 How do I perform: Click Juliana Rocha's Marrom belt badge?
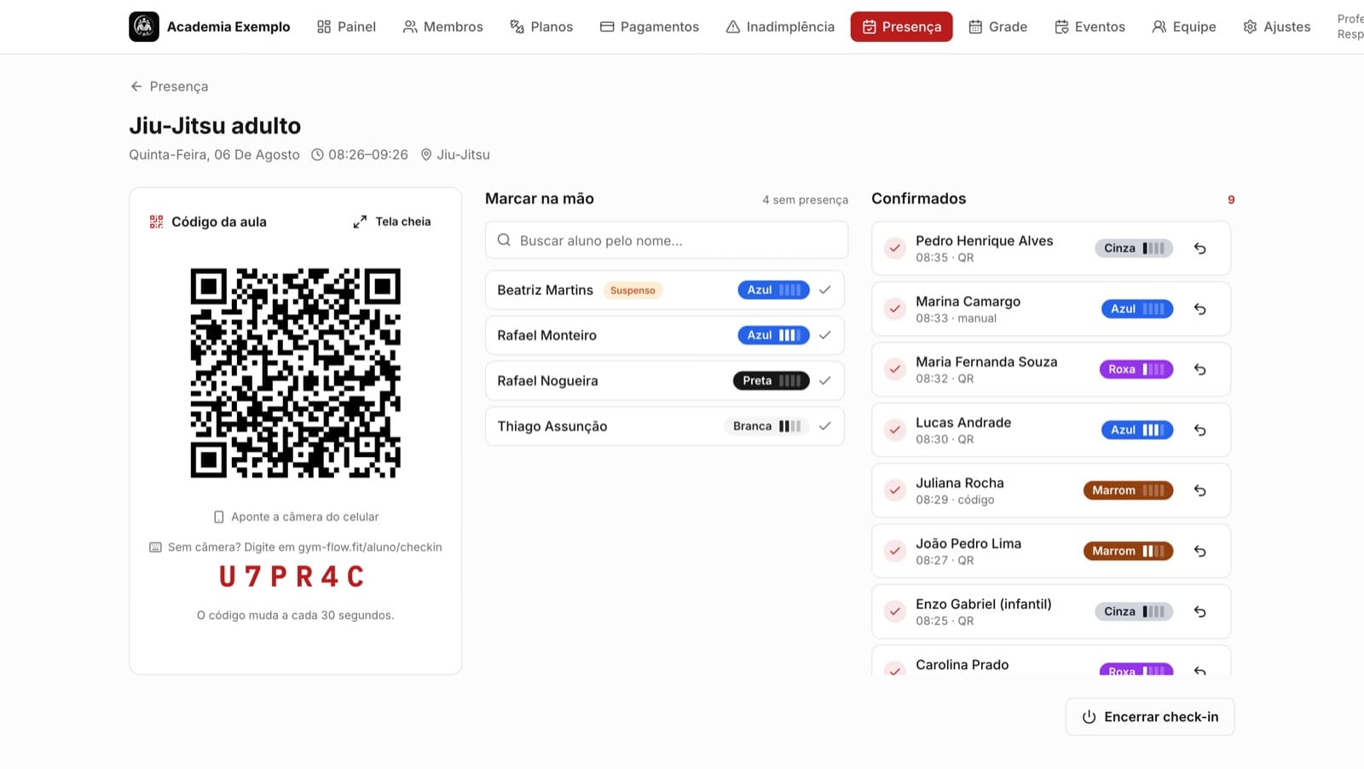click(1128, 490)
